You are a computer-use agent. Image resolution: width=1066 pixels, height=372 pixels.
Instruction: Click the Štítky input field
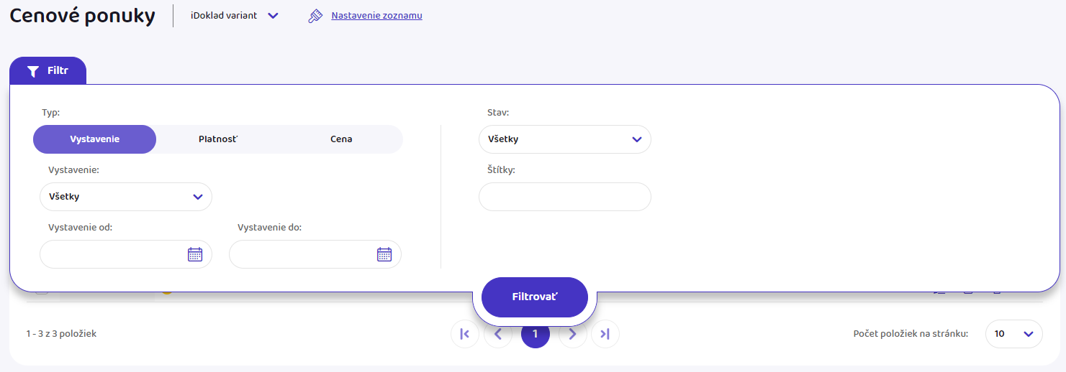pyautogui.click(x=564, y=197)
